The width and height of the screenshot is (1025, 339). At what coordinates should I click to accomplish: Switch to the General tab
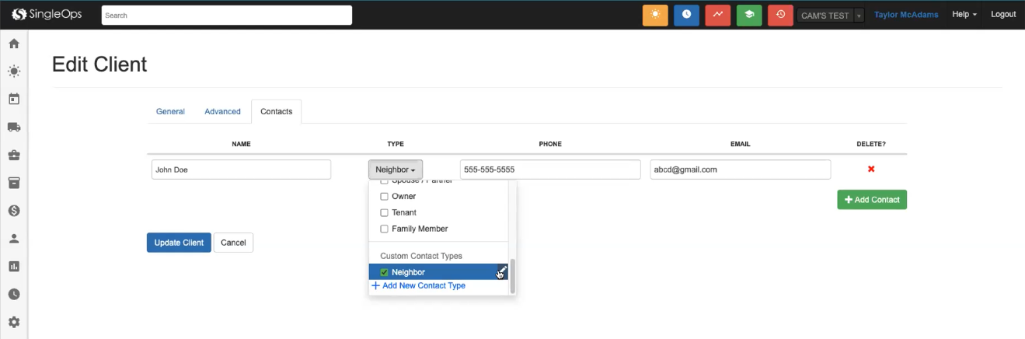tap(170, 112)
